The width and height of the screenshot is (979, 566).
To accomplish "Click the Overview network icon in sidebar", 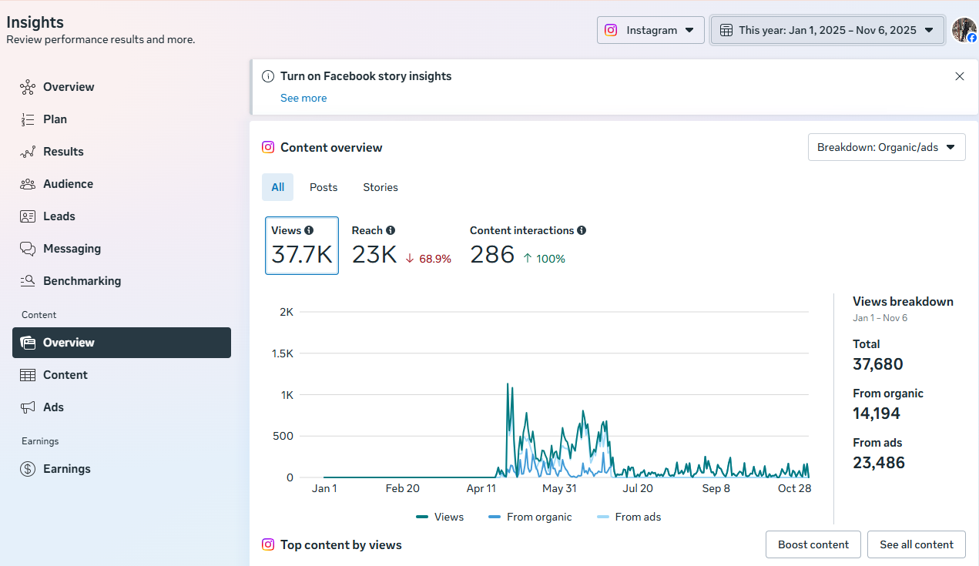I will pyautogui.click(x=28, y=87).
